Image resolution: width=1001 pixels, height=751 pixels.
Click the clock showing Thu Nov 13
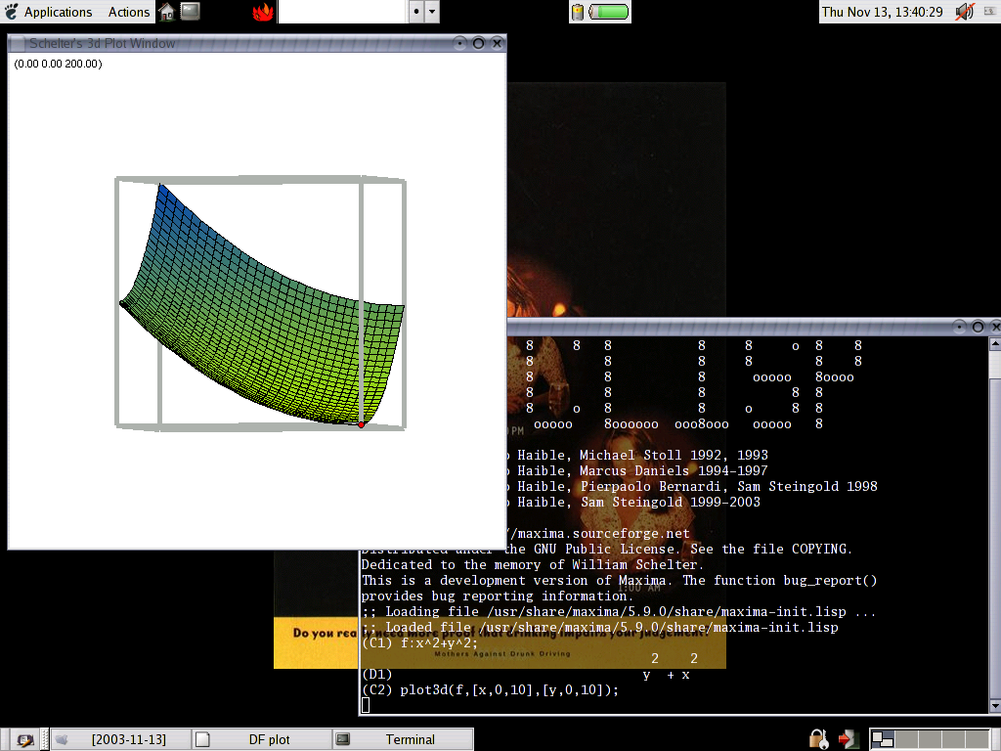882,12
